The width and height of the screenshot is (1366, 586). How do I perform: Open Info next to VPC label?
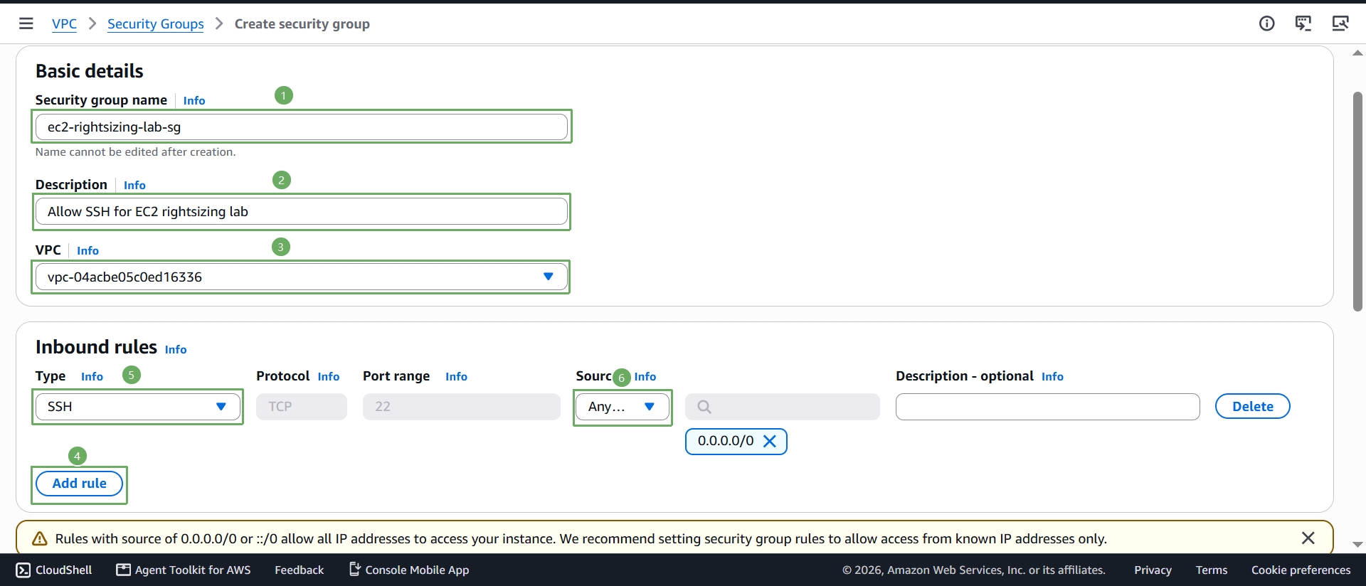[88, 250]
